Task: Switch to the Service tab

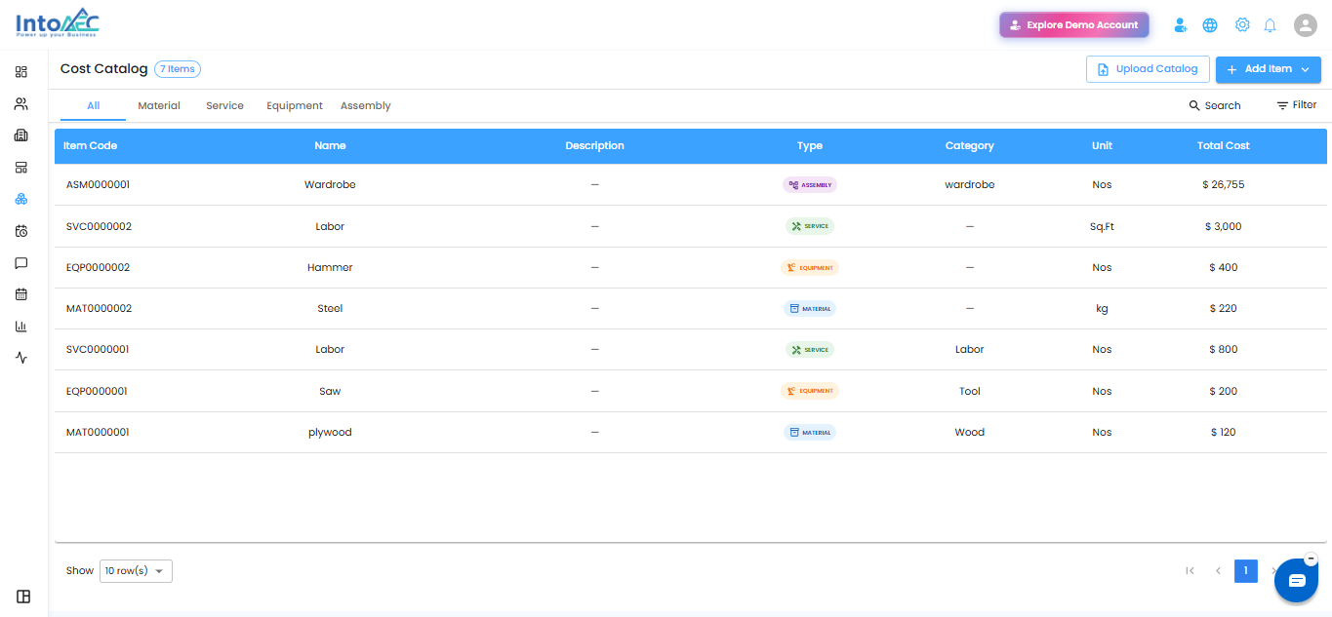Action: 224,106
